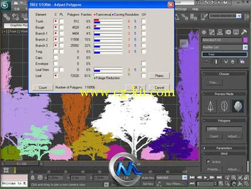Step to the next frame
The width and height of the screenshot is (251, 189).
tap(212, 177)
